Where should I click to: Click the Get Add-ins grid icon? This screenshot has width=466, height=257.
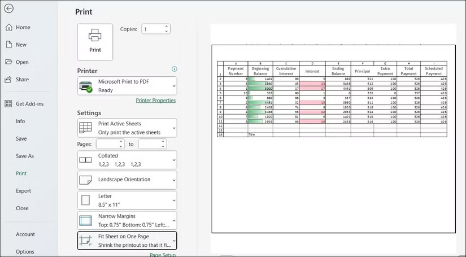8,104
